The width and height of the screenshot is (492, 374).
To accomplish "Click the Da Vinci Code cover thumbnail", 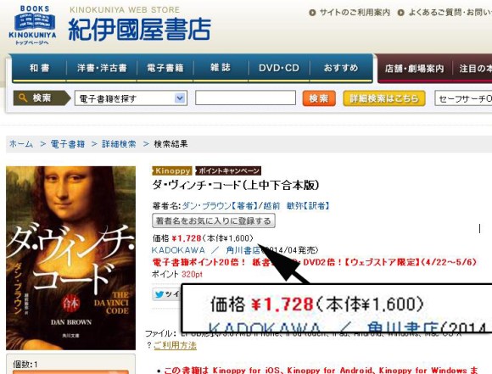I will [71, 258].
